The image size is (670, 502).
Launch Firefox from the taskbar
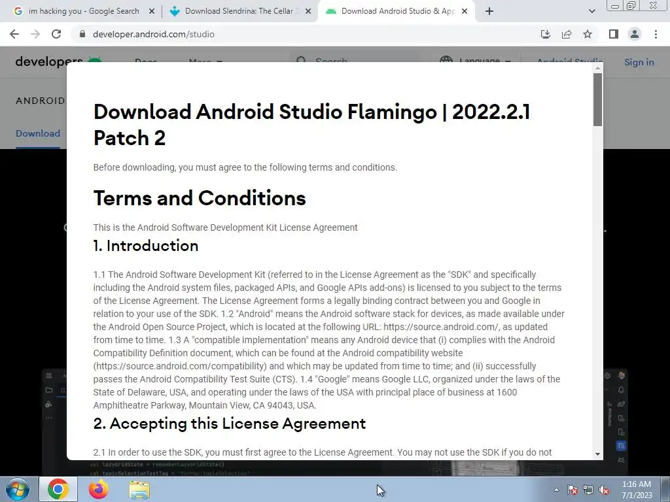[99, 489]
